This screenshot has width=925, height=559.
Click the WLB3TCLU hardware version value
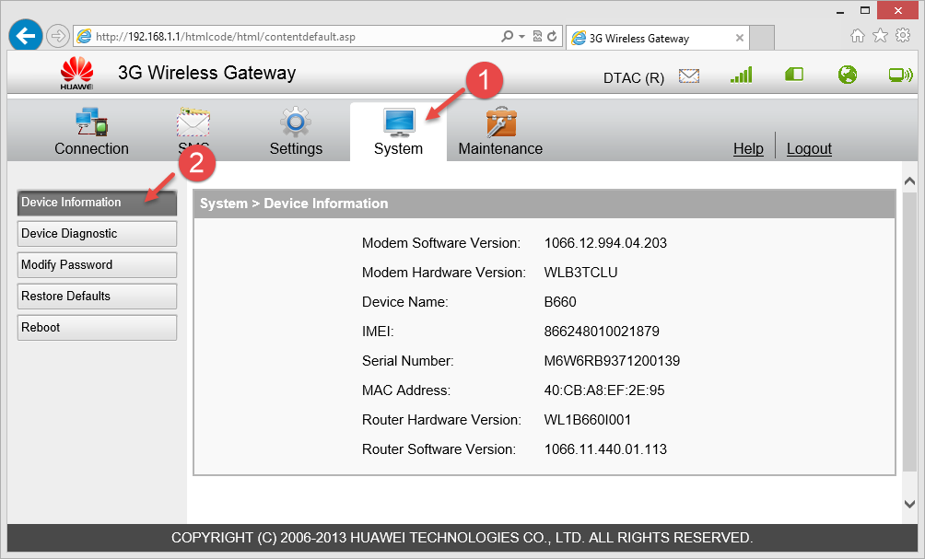(580, 273)
